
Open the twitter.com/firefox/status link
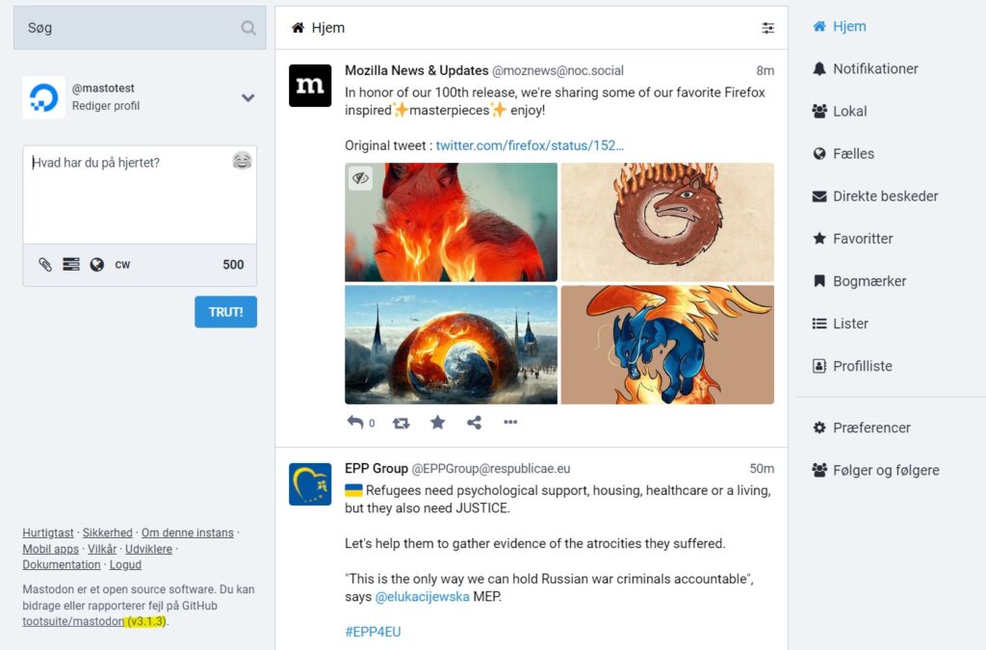(530, 145)
